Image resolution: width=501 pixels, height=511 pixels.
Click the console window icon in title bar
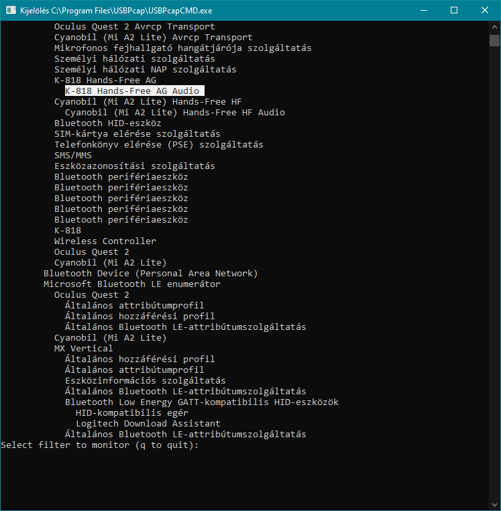pos(11,11)
